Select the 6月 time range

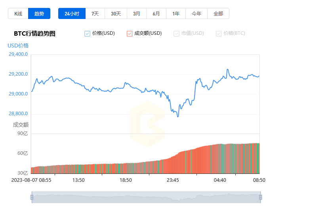click(156, 13)
